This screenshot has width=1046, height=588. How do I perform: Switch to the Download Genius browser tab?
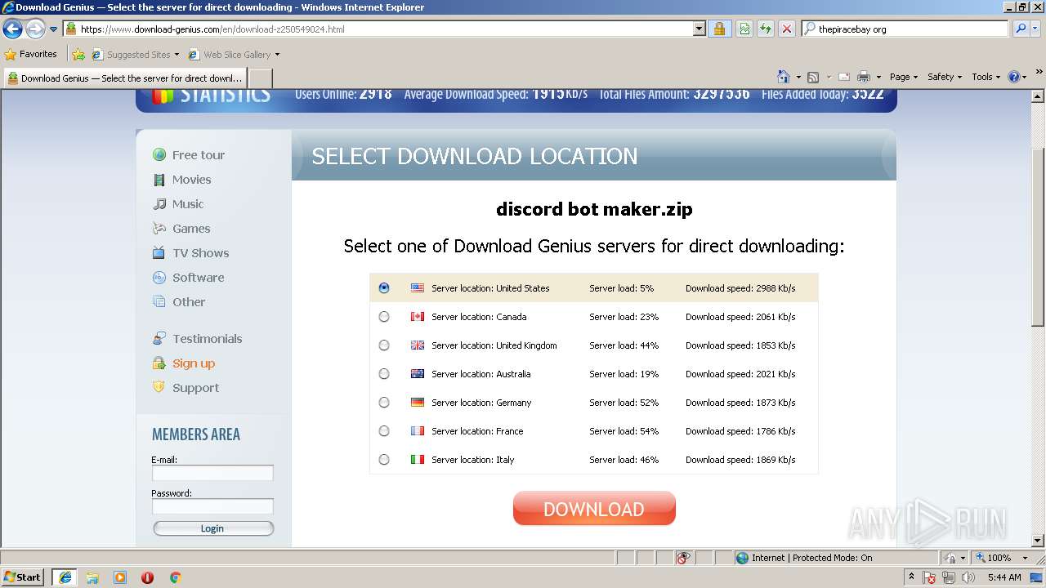coord(125,78)
